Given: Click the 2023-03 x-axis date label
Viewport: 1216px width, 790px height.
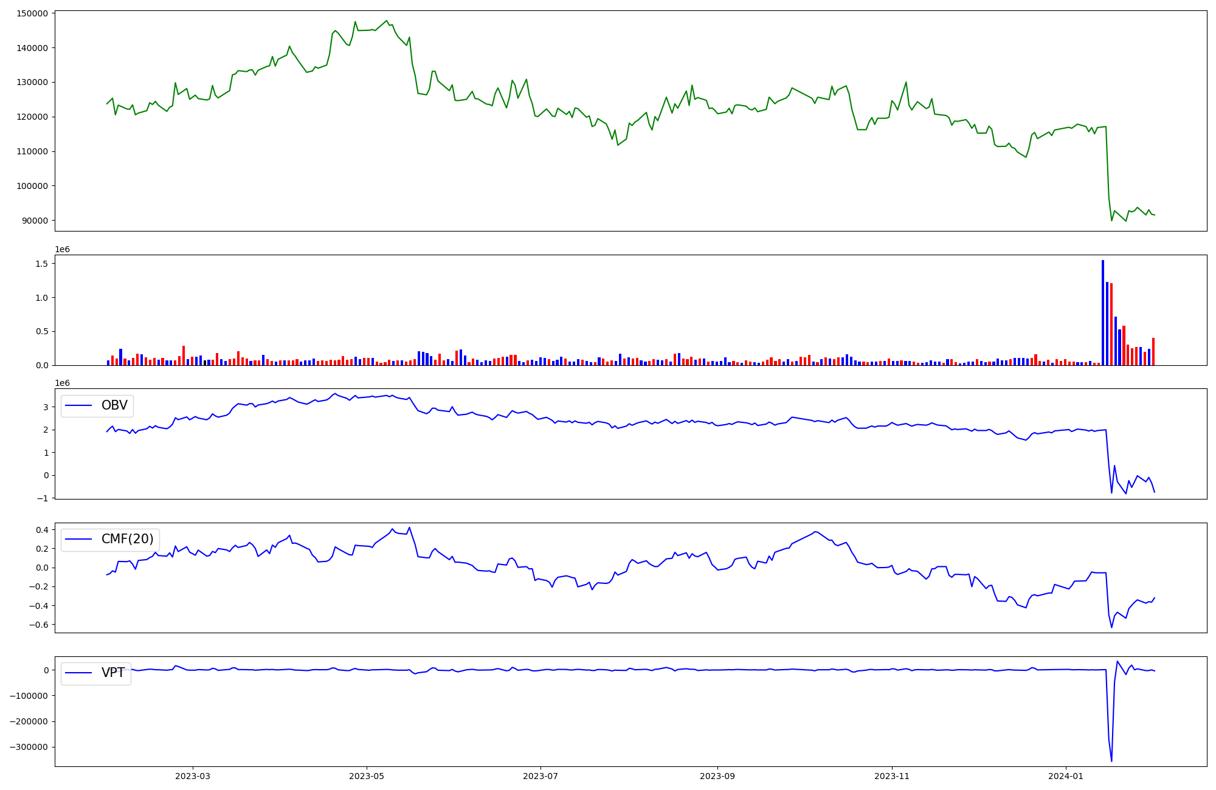Looking at the screenshot, I should click(x=192, y=775).
